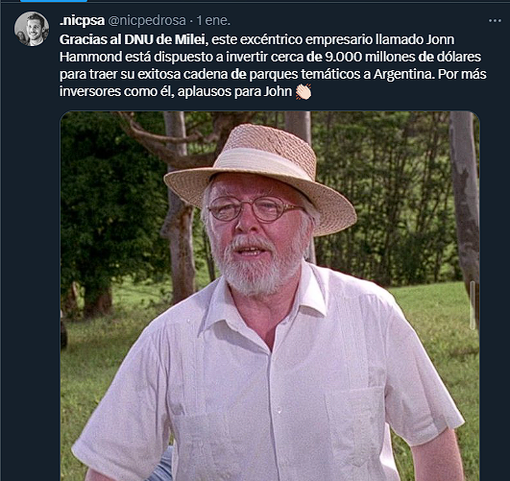Click the translucent scroll handle on the image's right edge
Image resolution: width=510 pixels, height=481 pixels.
[473, 305]
